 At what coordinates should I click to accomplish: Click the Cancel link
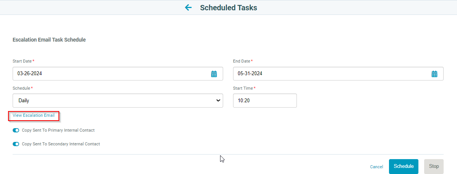point(376,167)
